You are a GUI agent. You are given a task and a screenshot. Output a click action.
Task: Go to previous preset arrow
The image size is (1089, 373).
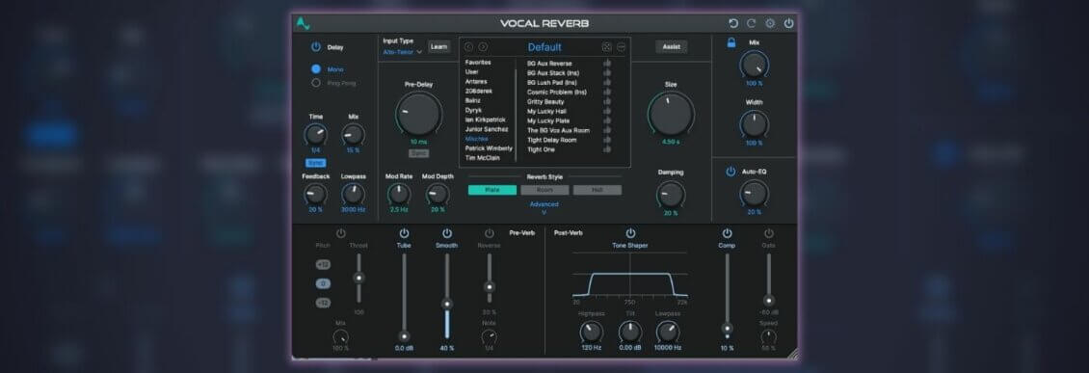click(468, 47)
